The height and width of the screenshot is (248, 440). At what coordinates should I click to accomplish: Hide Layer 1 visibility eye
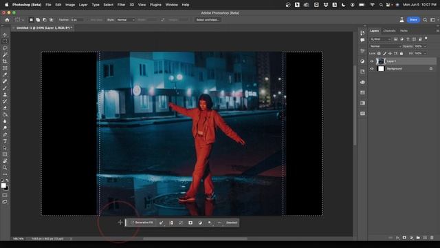tap(372, 61)
